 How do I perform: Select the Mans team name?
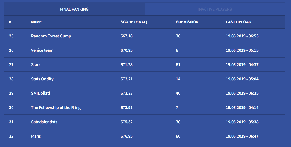(x=36, y=136)
